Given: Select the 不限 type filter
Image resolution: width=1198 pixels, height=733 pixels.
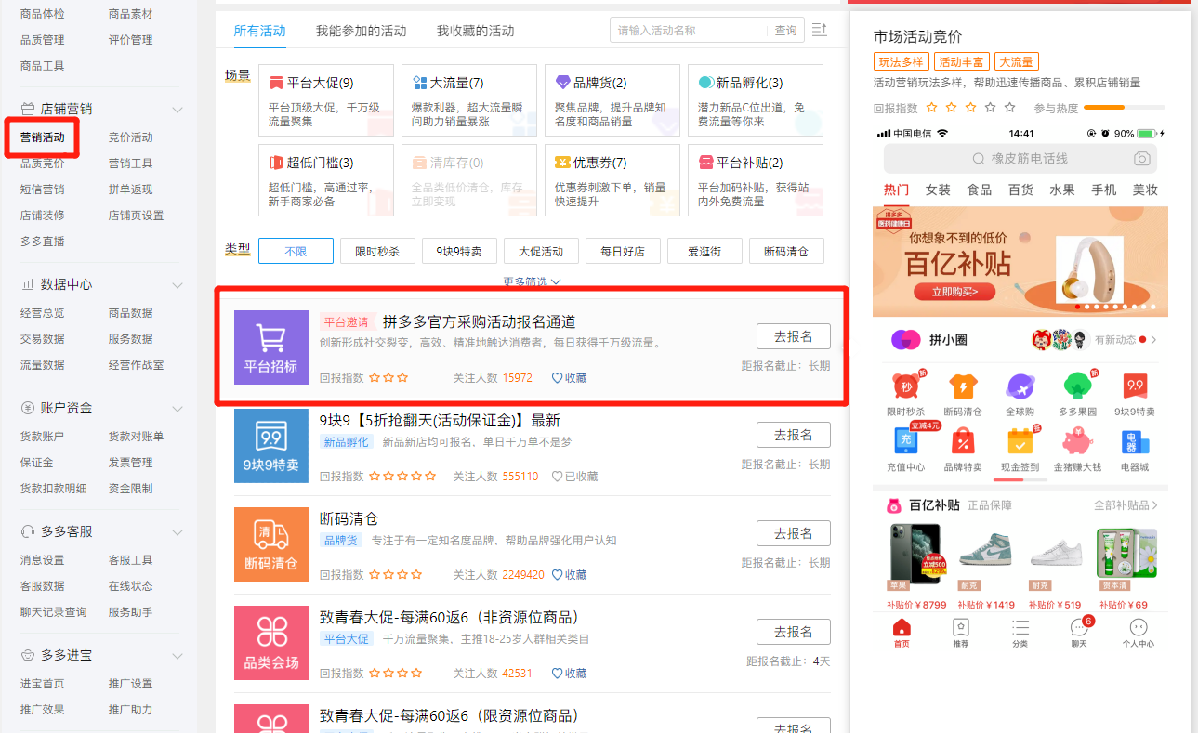Looking at the screenshot, I should (296, 251).
